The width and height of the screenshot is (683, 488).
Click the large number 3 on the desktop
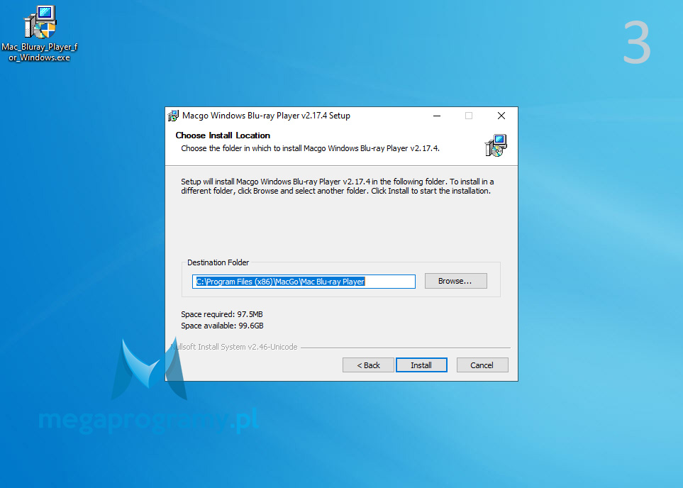tap(636, 43)
